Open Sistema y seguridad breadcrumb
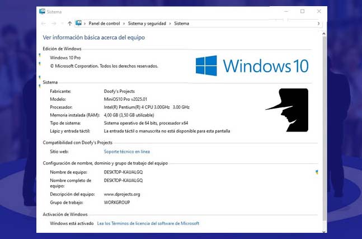362x239 pixels. [x=147, y=24]
